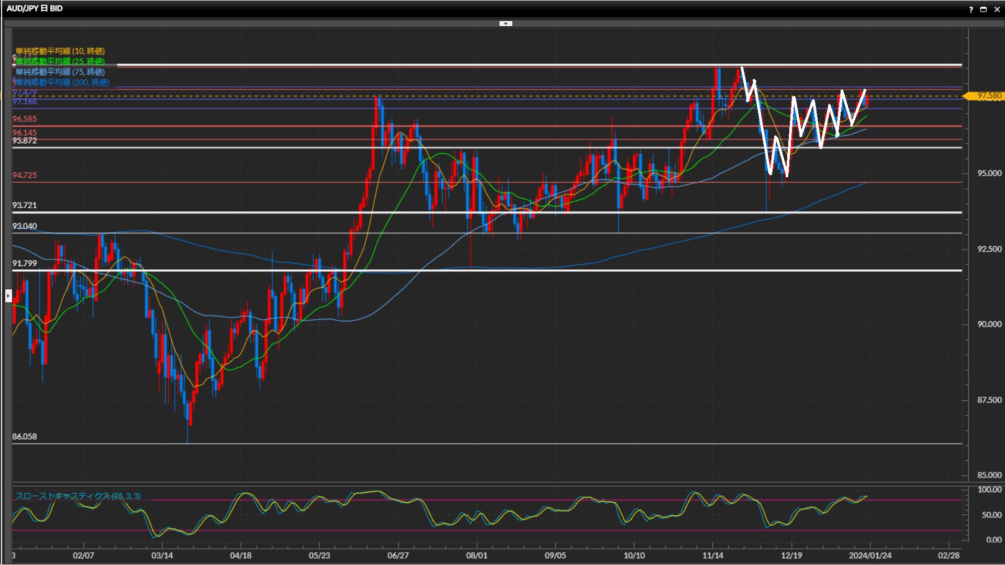Click the AUD/JPY BID title label
This screenshot has width=1005, height=565.
tap(35, 8)
